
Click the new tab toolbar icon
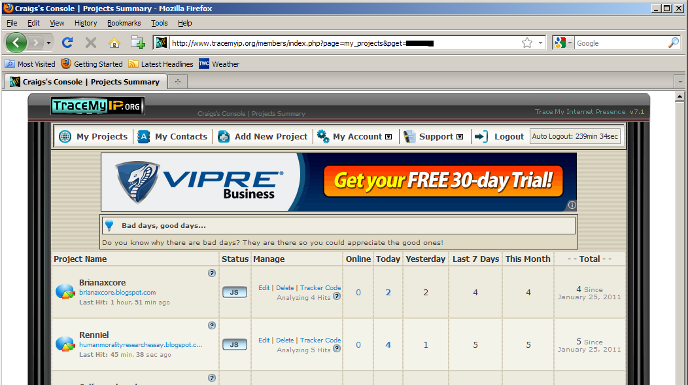click(x=138, y=43)
